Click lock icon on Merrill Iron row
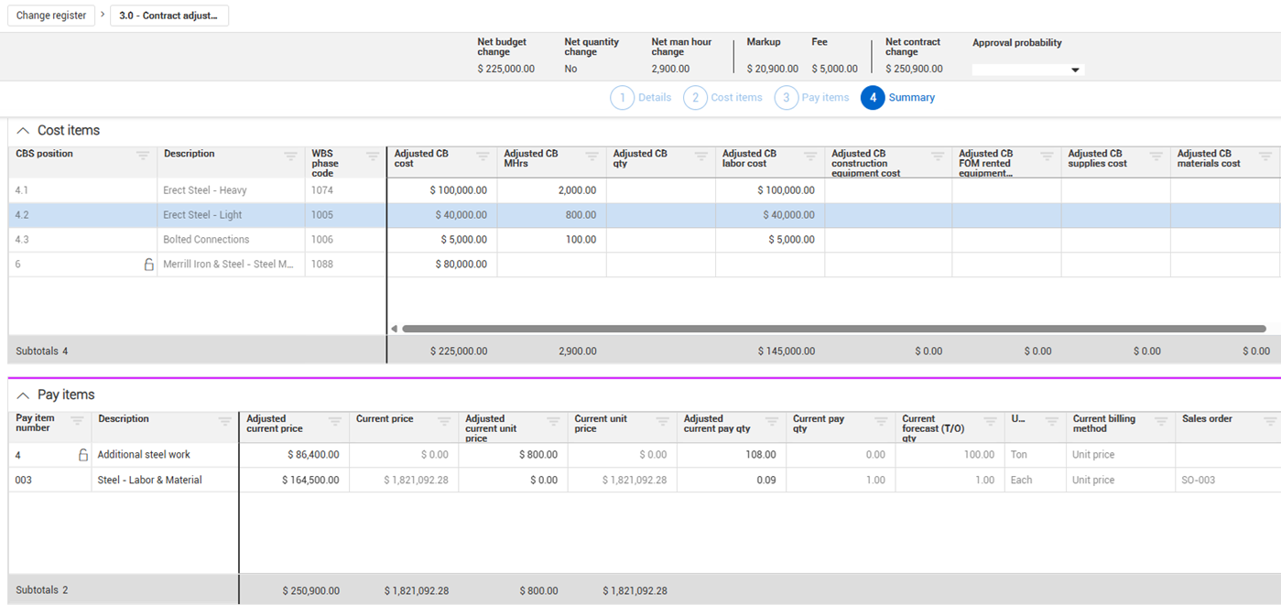 pos(148,265)
